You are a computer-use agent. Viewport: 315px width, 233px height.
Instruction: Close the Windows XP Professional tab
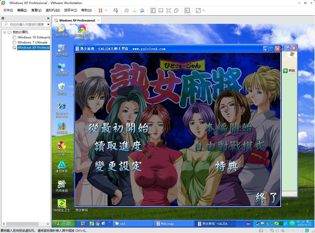[99, 20]
